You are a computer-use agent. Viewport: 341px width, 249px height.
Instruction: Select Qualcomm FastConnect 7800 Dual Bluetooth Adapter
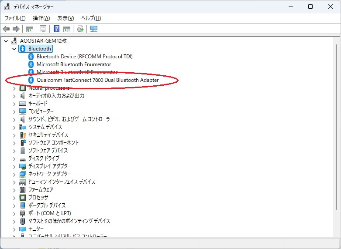pos(97,80)
